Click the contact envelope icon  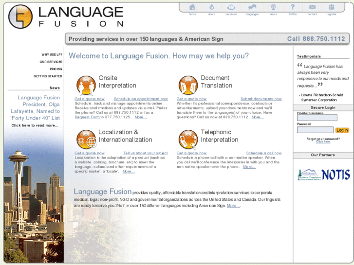coord(312,7)
